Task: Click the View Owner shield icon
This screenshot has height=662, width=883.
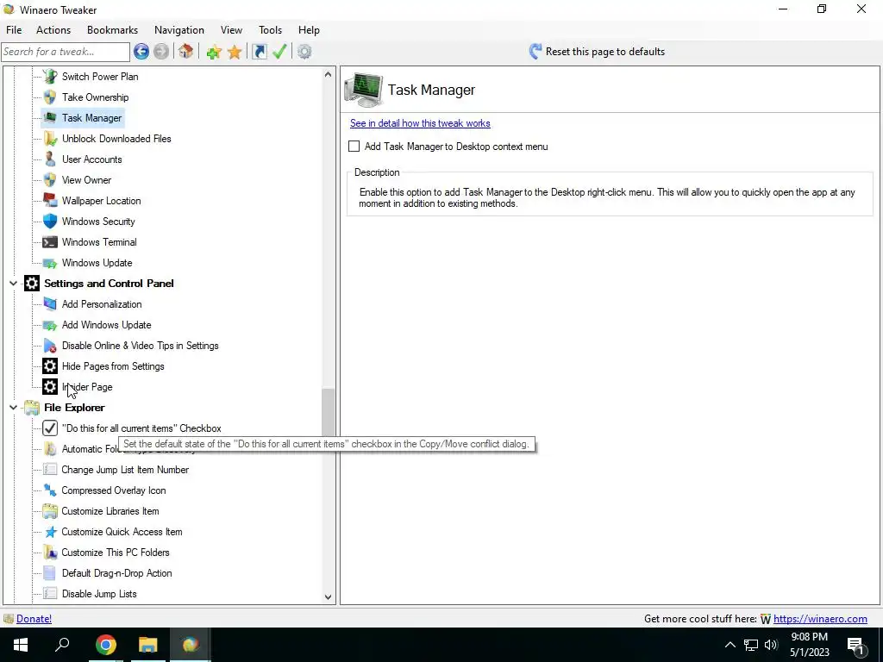Action: [50, 180]
